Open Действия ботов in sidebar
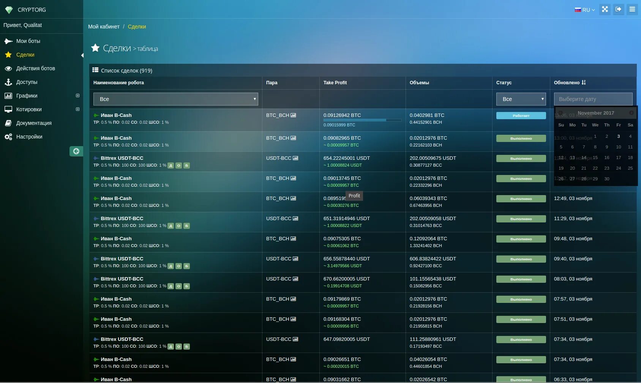Image resolution: width=641 pixels, height=383 pixels. [x=41, y=68]
